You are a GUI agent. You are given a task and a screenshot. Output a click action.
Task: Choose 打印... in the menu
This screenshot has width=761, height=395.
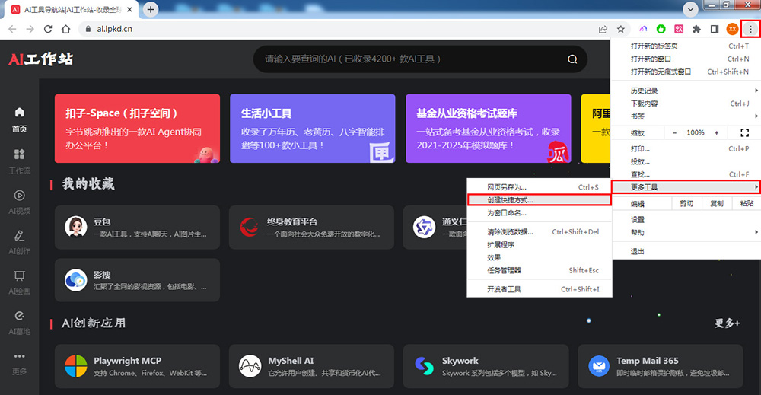pos(686,148)
